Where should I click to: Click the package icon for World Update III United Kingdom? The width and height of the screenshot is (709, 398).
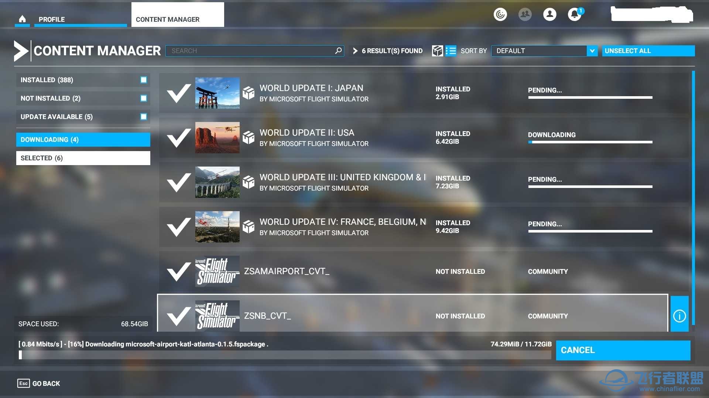pos(249,182)
